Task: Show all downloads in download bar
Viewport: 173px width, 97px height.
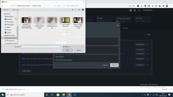Action: tap(165, 89)
